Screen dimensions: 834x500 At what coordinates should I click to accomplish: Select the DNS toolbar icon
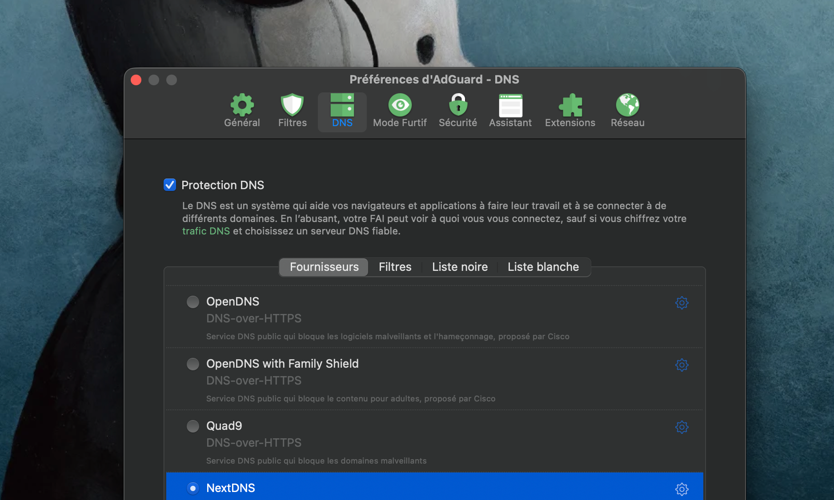342,111
